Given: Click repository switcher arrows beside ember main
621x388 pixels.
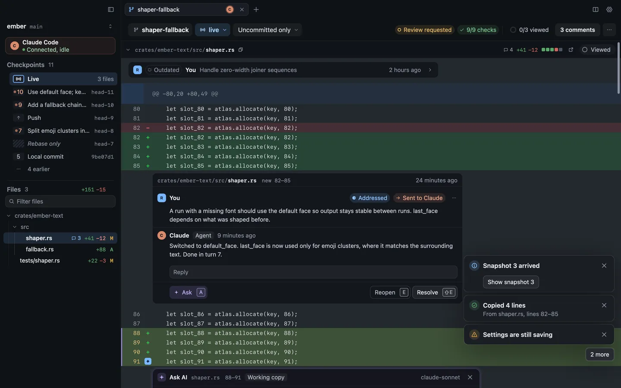Looking at the screenshot, I should pos(110,26).
